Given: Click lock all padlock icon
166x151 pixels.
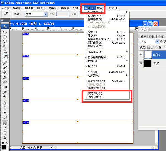Looking at the screenshot, I should tap(160, 47).
